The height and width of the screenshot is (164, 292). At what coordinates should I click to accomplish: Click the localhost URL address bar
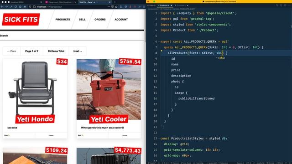point(71,7)
